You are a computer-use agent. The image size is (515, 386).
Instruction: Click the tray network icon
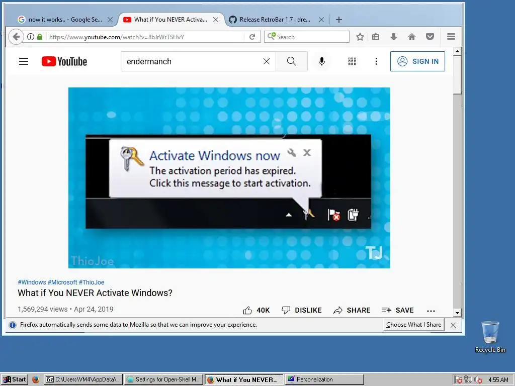click(468, 380)
